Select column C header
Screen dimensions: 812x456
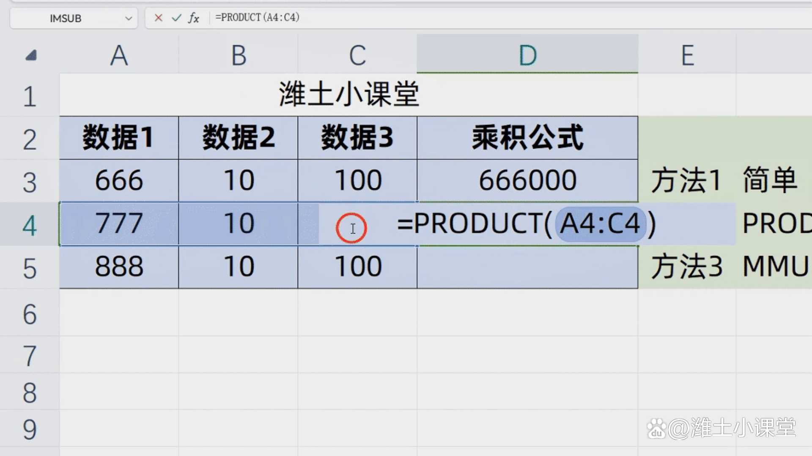point(357,55)
